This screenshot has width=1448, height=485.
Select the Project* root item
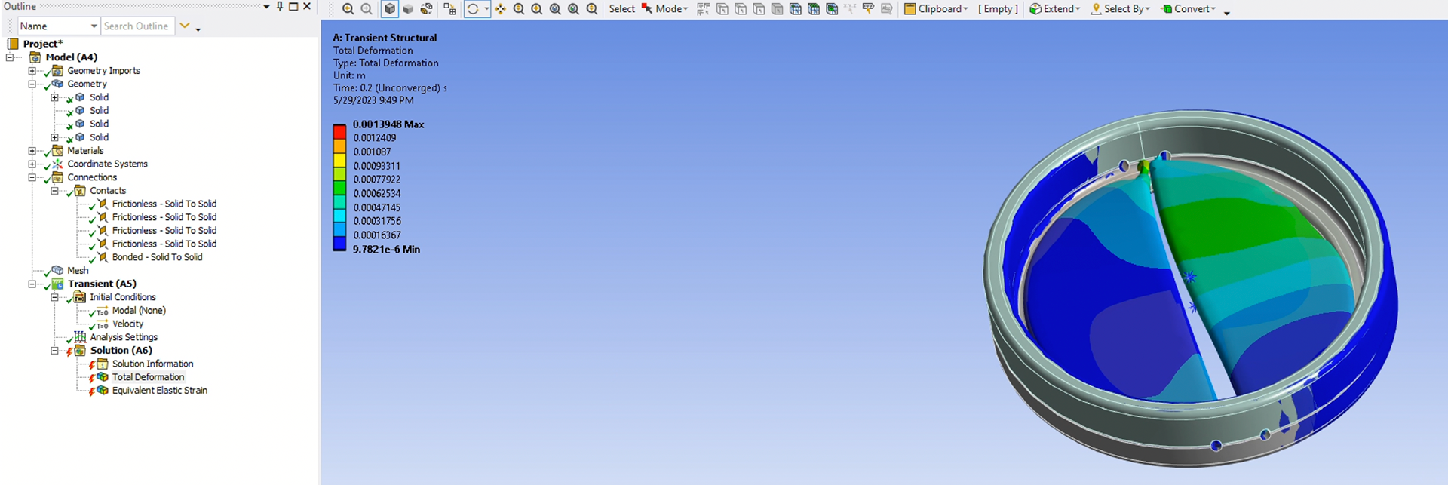pyautogui.click(x=43, y=44)
